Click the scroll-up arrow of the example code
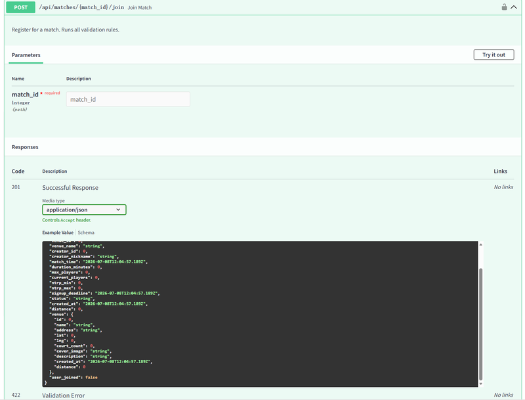Viewport: 525px width, 400px height. (480, 244)
